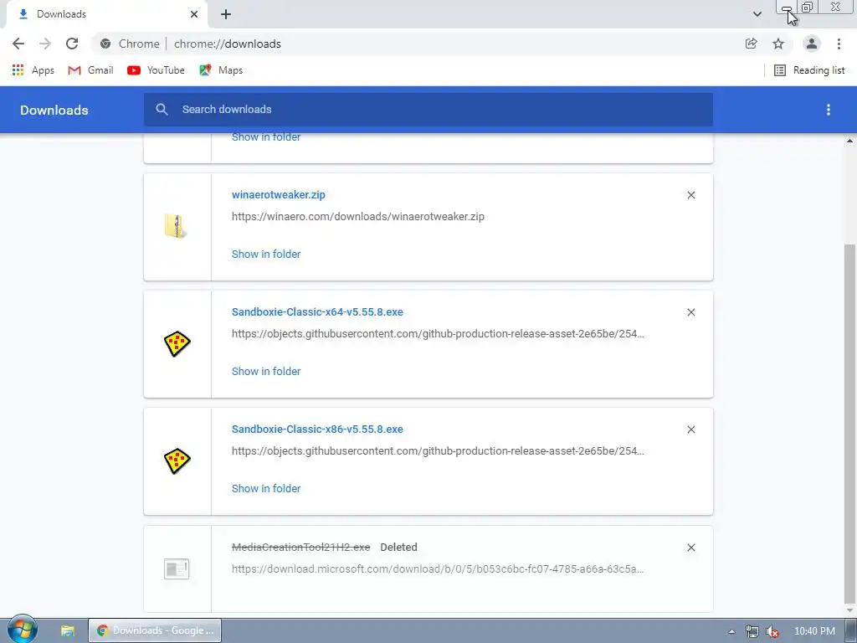The image size is (857, 643).
Task: Click the muted volume tray icon
Action: click(x=772, y=631)
